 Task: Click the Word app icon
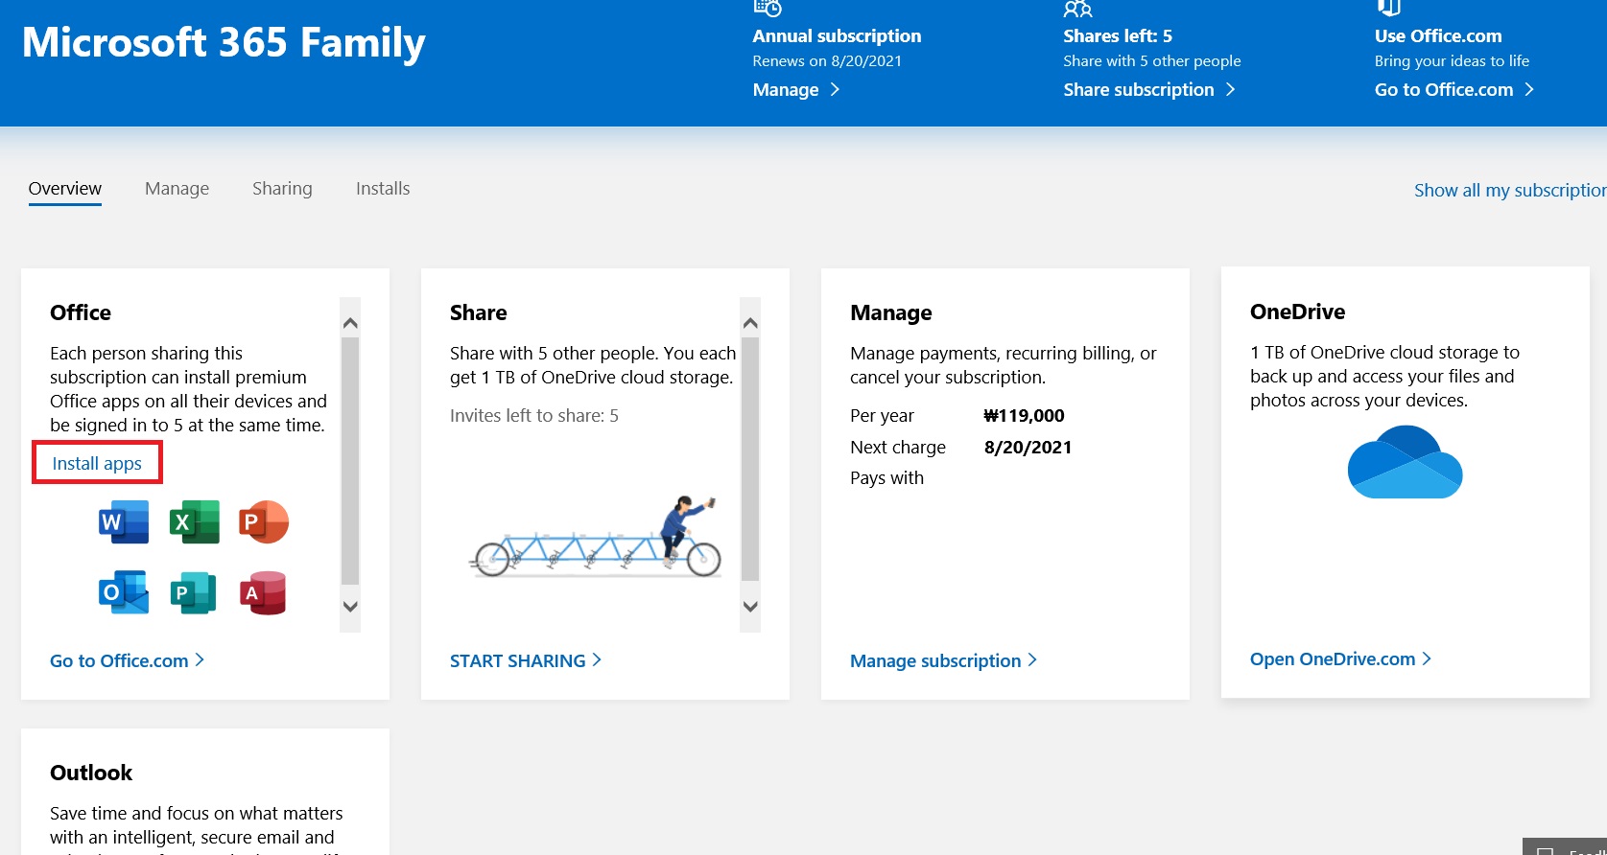[x=124, y=522]
